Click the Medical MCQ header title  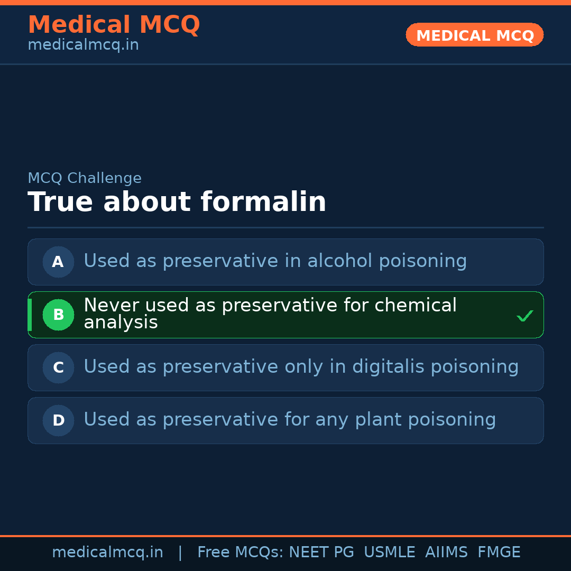(x=114, y=25)
